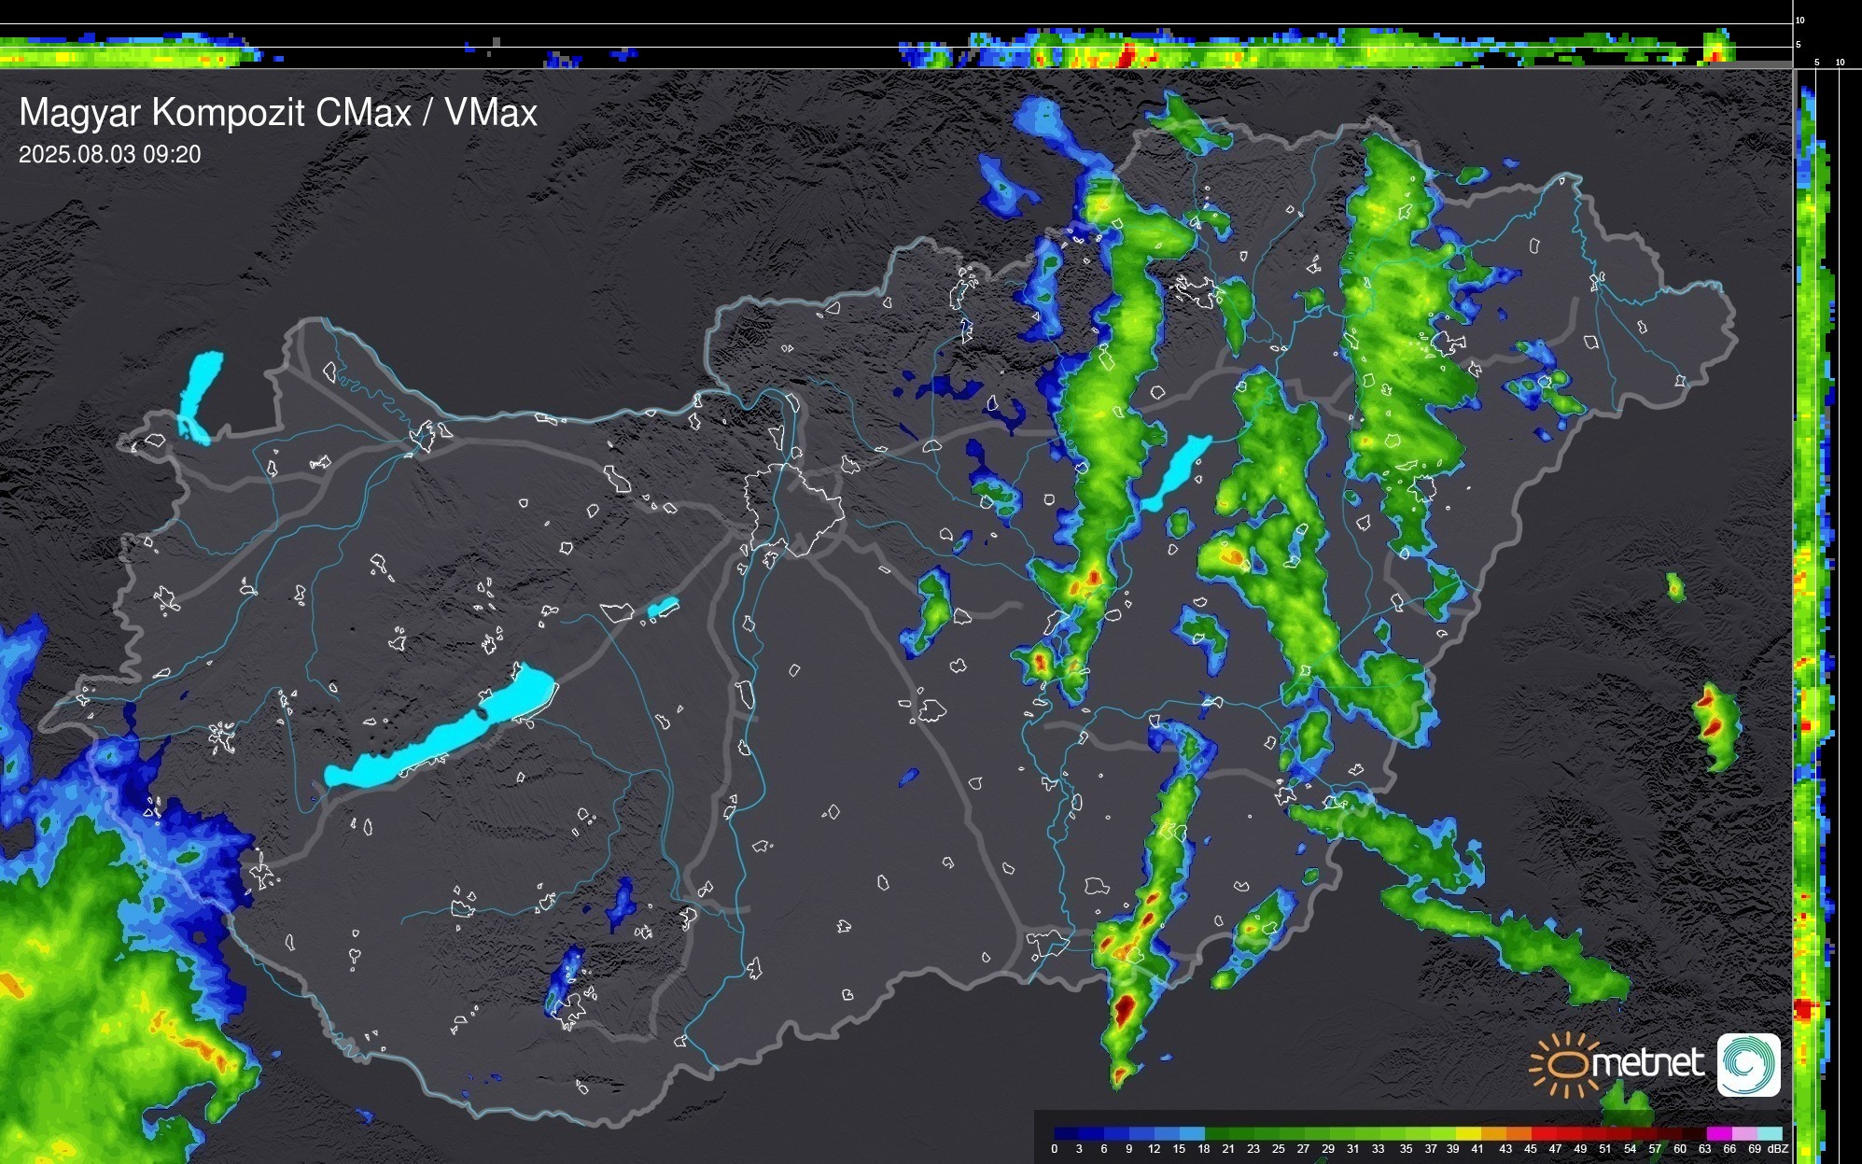Click the Magyar Kompozit CMax / VMax title
Screen dimensions: 1862x1164
pos(278,113)
